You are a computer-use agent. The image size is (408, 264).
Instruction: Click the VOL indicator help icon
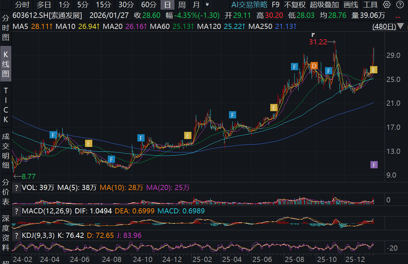pyautogui.click(x=16, y=188)
